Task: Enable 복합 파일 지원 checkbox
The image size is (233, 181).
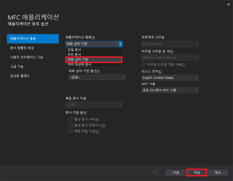Action: 71,131
